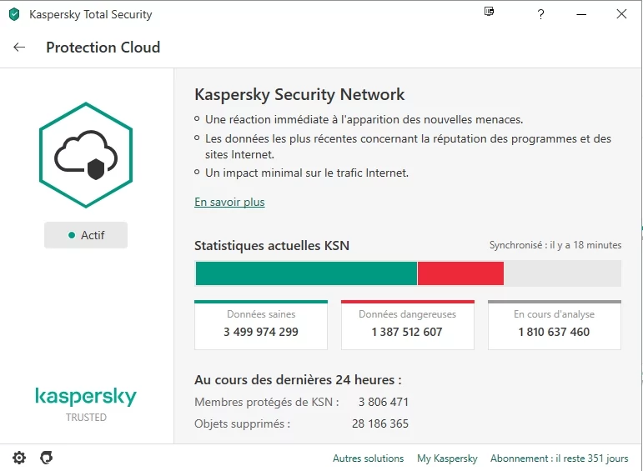This screenshot has height=471, width=643.
Task: Go back using the left arrow
Action: tap(19, 48)
